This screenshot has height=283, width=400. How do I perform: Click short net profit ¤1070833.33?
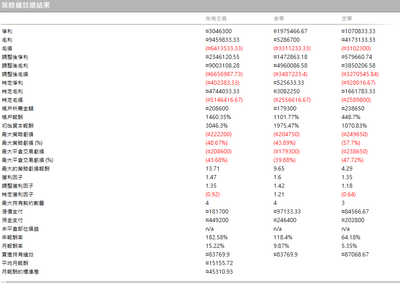coord(358,31)
